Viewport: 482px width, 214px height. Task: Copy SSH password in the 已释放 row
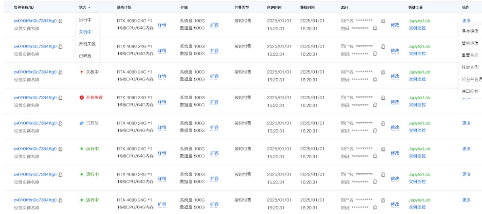(375, 130)
